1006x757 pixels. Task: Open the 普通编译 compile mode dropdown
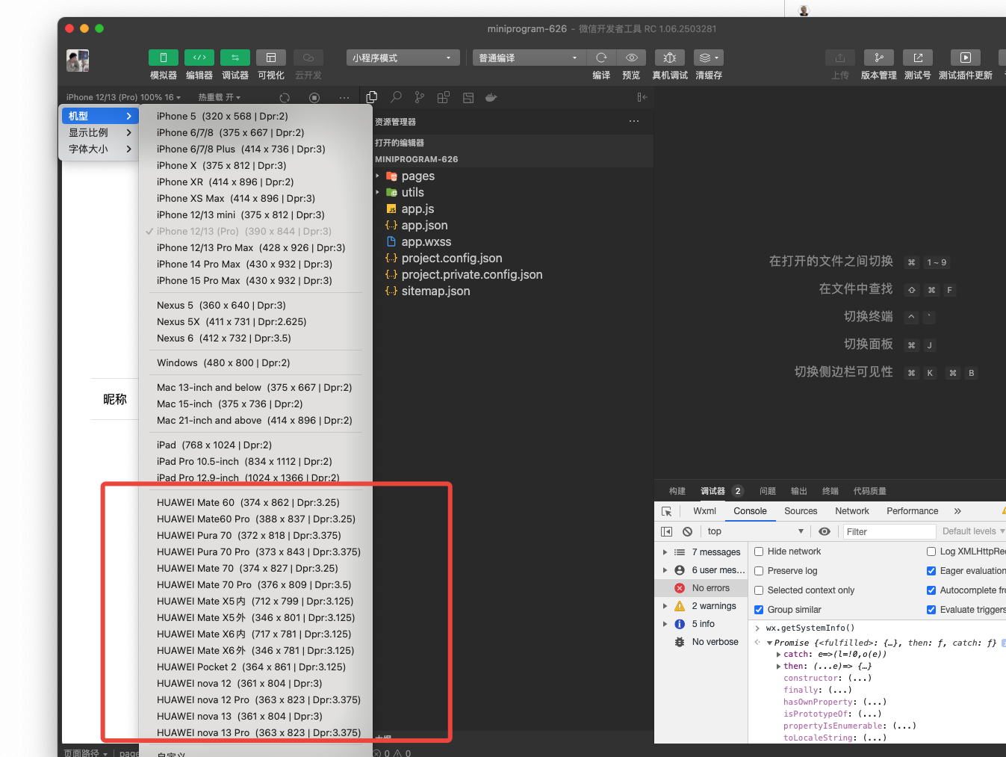coord(530,58)
